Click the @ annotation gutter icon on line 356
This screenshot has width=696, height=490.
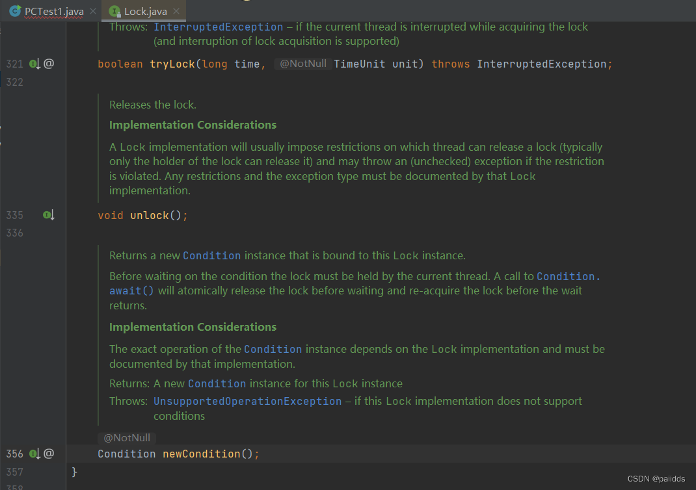click(x=49, y=454)
